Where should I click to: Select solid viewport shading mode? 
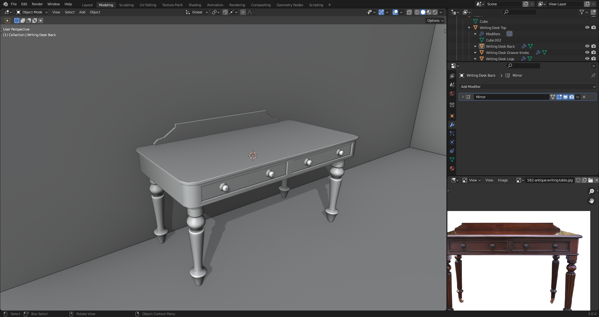click(423, 12)
